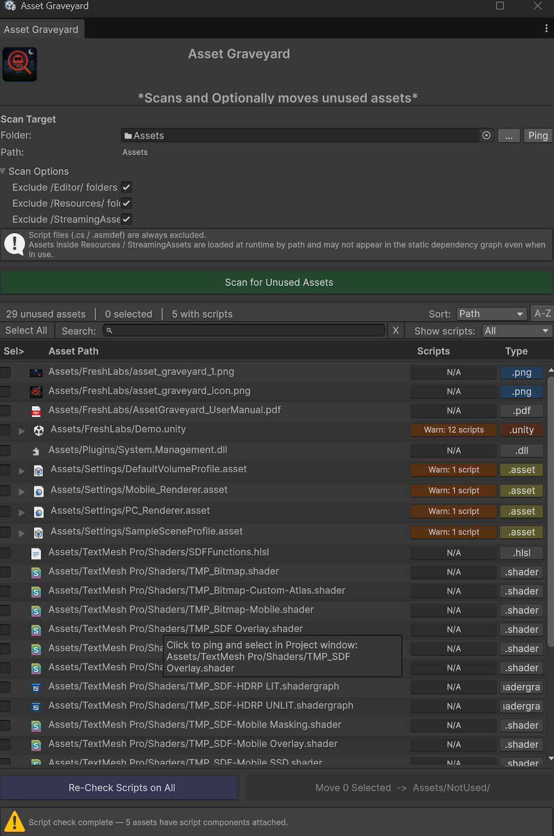Toggle Exclude /Editor/ folders checkbox
The height and width of the screenshot is (836, 554).
click(x=126, y=187)
